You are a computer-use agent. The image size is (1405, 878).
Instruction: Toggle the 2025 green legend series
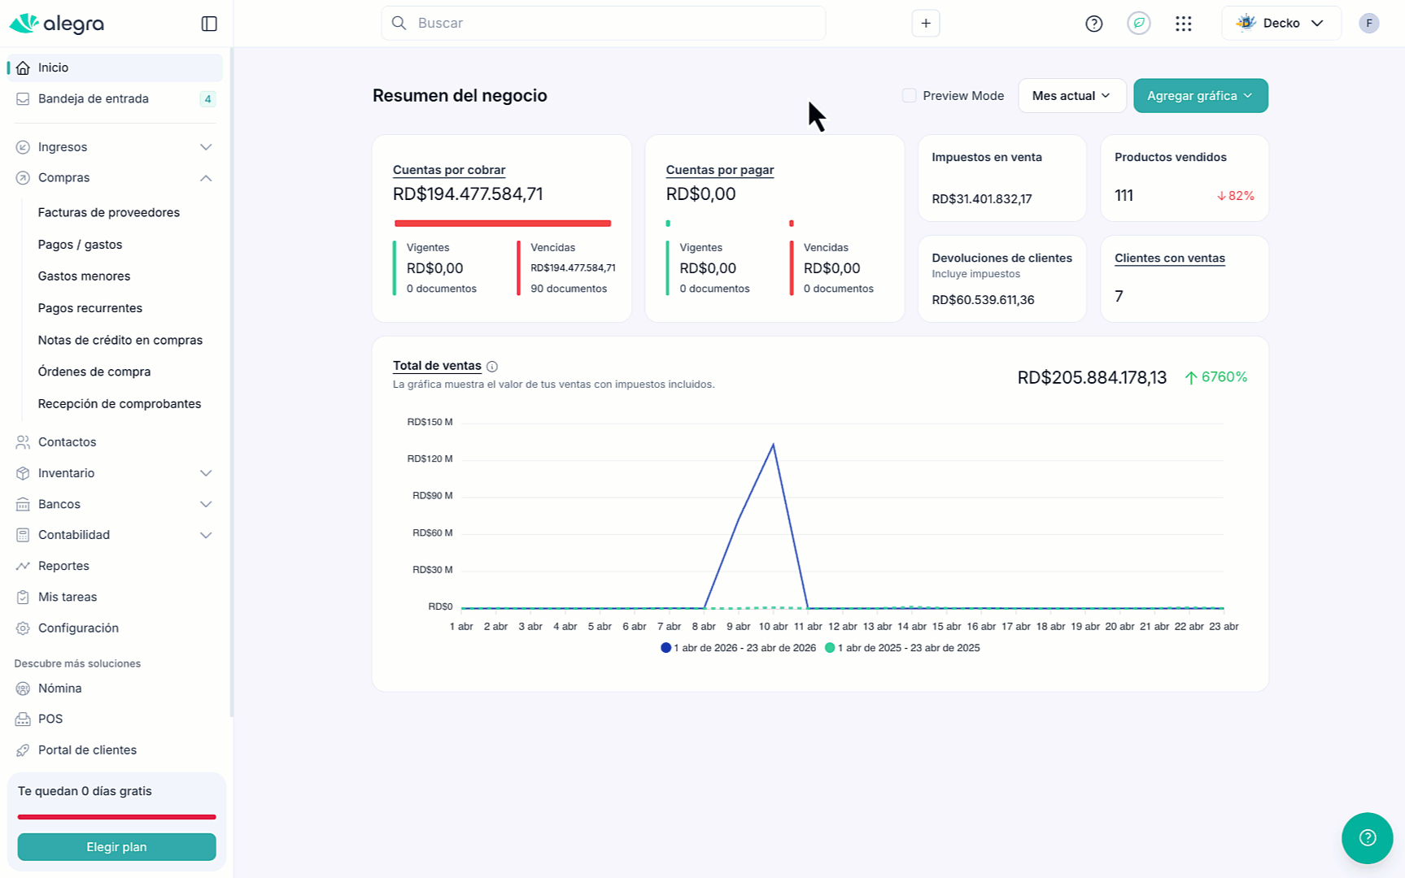click(903, 648)
